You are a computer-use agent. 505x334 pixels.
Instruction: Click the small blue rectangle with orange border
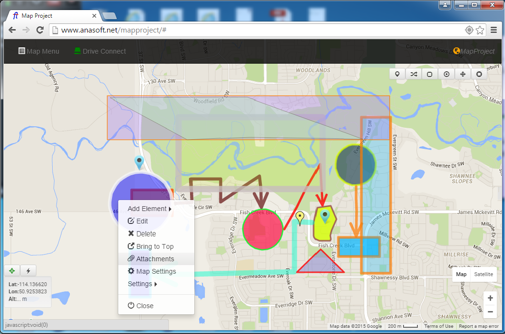click(x=359, y=247)
